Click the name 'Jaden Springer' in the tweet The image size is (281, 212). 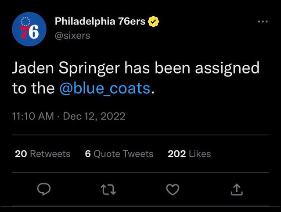coord(65,68)
